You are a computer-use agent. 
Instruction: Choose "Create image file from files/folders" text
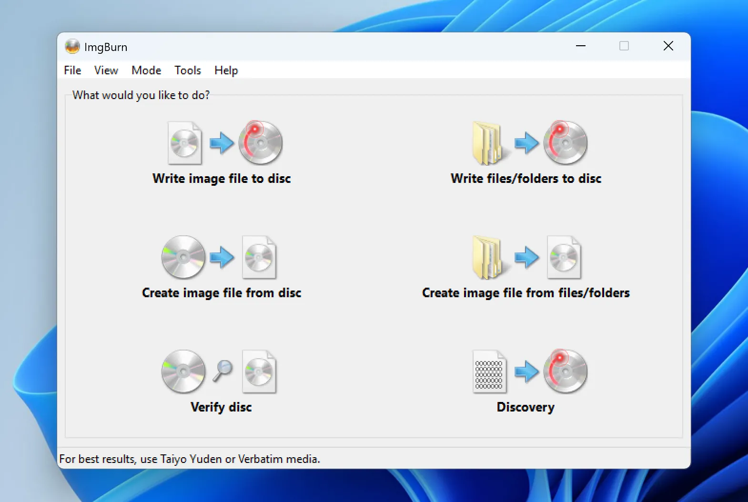526,293
